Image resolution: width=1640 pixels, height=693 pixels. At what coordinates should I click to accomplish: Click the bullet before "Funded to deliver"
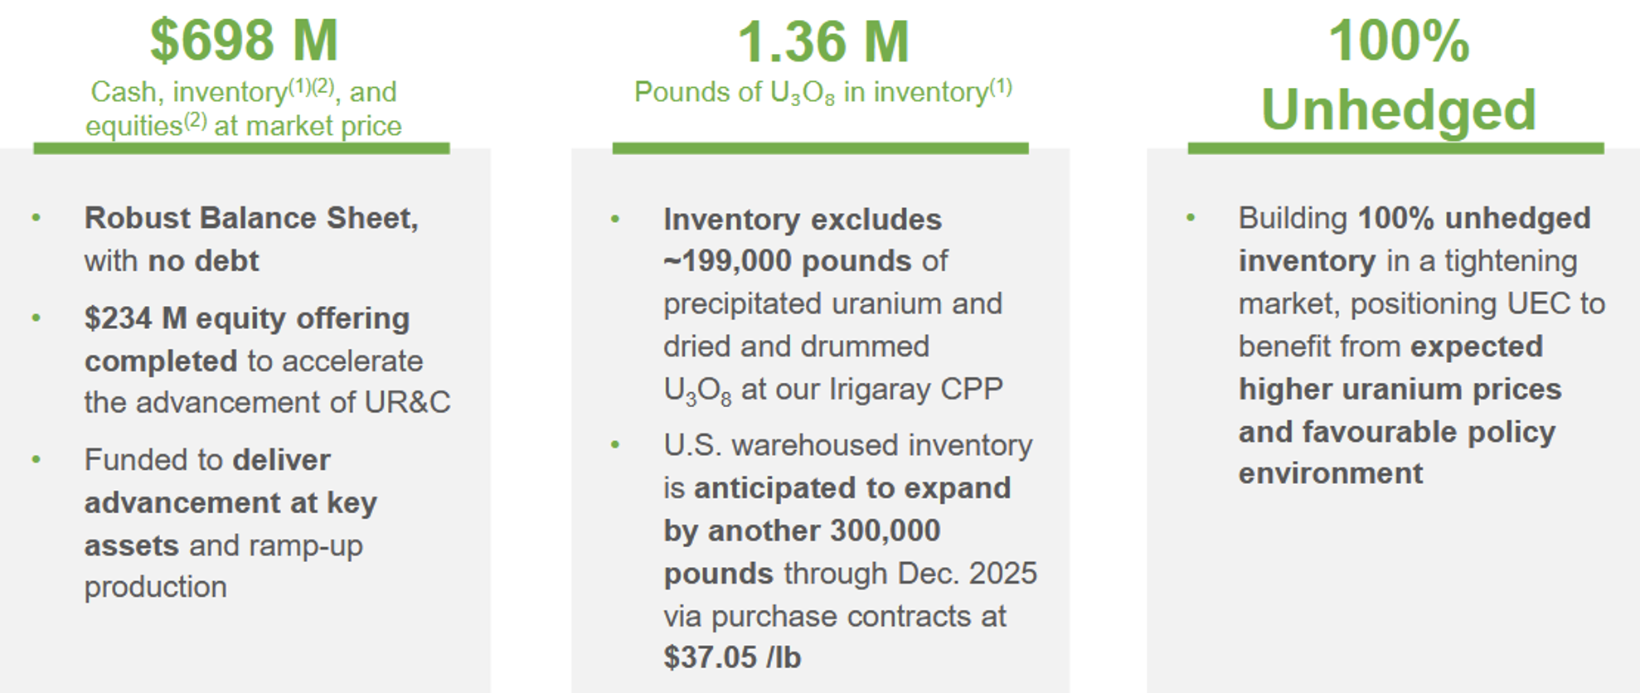point(36,460)
